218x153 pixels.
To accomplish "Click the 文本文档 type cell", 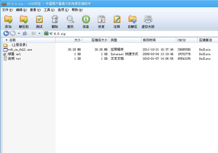I will (x=117, y=59).
